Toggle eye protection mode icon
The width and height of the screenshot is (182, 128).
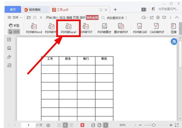[48, 125]
